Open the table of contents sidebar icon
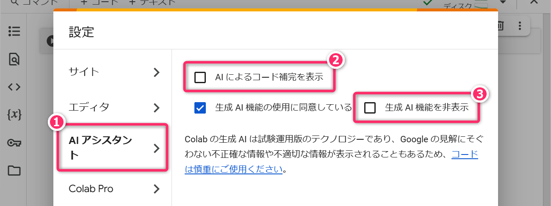Screen dimensions: 551x206 click(14, 32)
